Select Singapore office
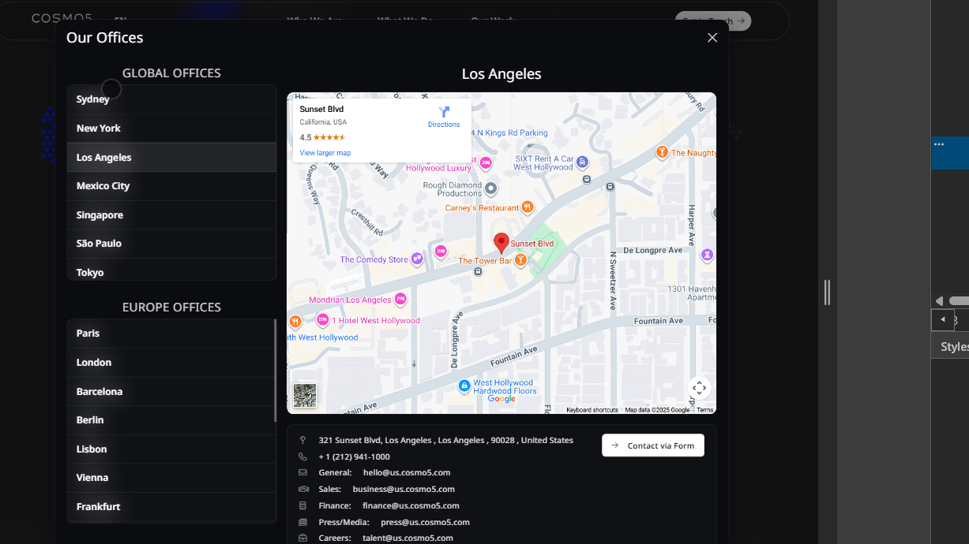Screen dimensions: 969x544 point(171,215)
